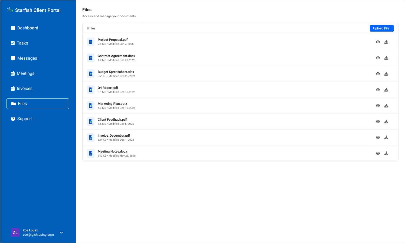This screenshot has height=243, width=405.
Task: Click the Starfish logo icon
Action: point(10,10)
